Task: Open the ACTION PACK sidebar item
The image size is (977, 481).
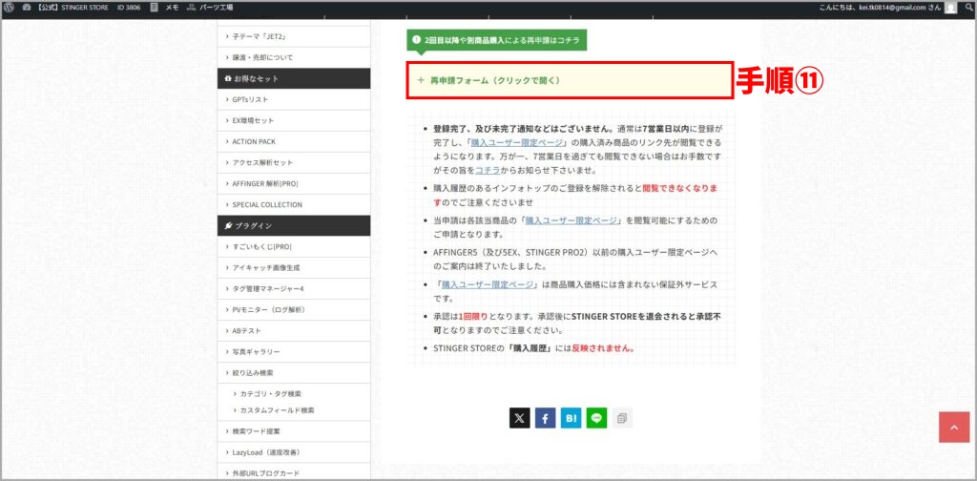Action: coord(253,141)
